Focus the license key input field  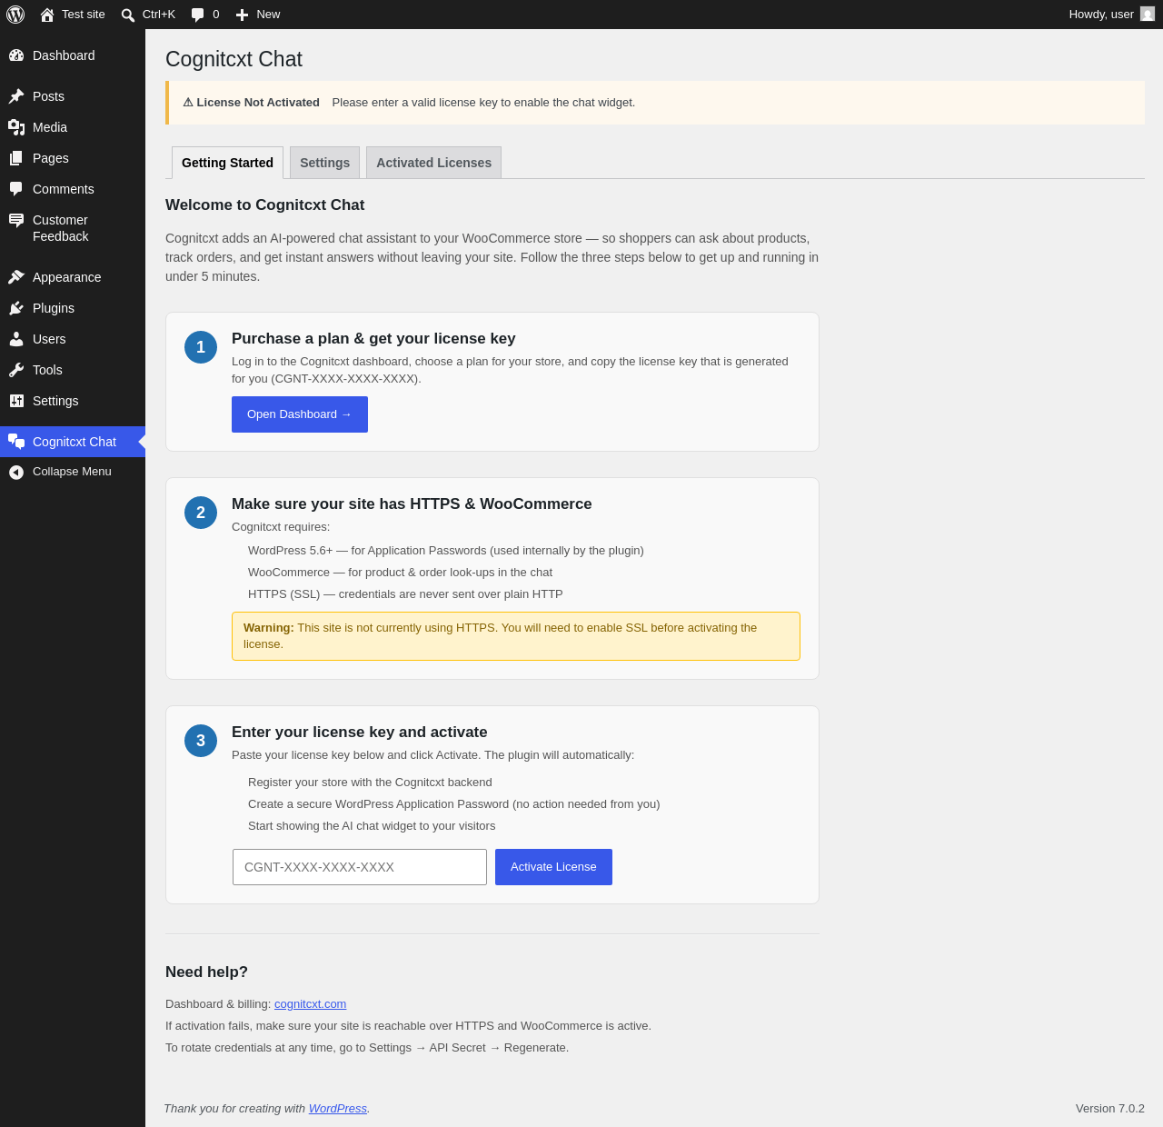(x=360, y=867)
